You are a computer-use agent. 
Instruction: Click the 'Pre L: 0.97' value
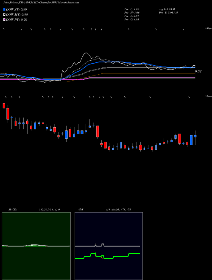click(132, 16)
